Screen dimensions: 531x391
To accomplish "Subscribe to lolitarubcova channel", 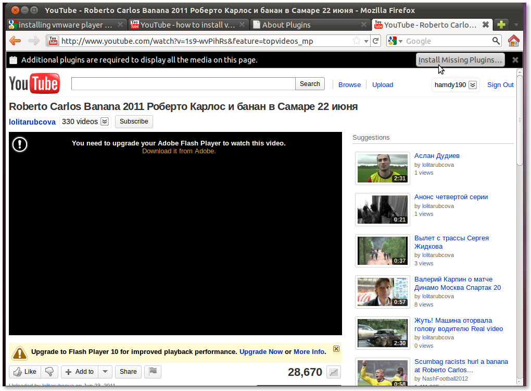I will pyautogui.click(x=134, y=121).
